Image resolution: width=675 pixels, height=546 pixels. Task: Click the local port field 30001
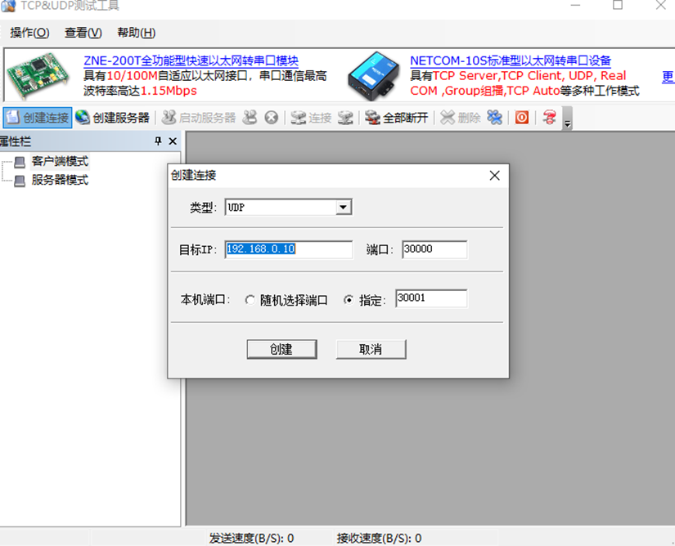(x=431, y=298)
